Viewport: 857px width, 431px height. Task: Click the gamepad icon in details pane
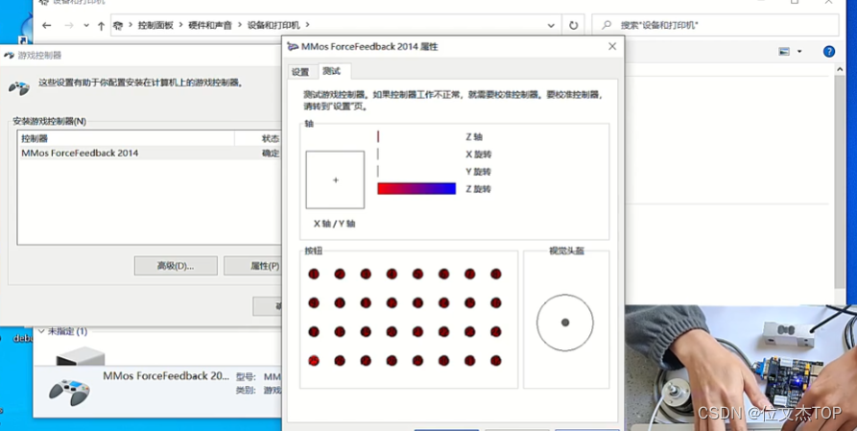coord(69,393)
